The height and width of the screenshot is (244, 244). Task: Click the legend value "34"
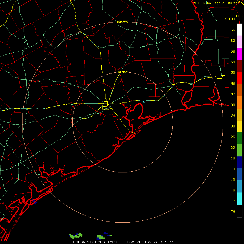coord(233,115)
